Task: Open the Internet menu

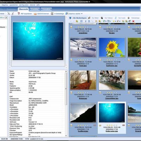Action: pyautogui.click(x=32, y=5)
